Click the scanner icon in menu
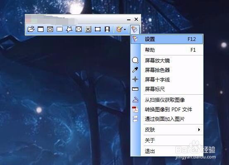 (x=135, y=100)
